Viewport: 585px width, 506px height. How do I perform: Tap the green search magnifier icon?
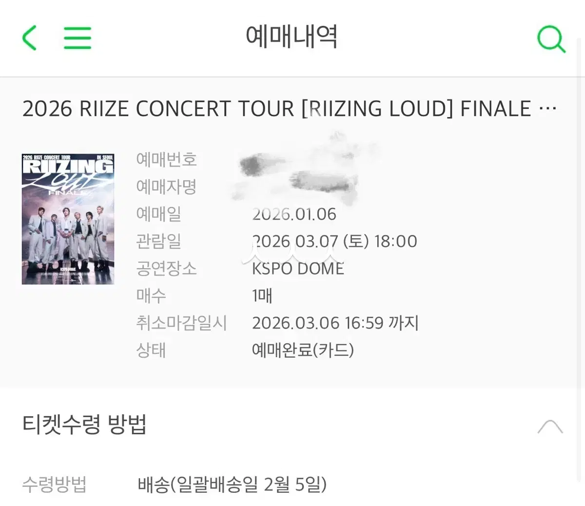pyautogui.click(x=551, y=39)
